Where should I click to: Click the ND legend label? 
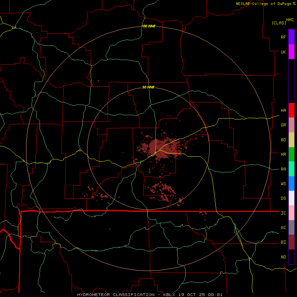tap(283, 257)
